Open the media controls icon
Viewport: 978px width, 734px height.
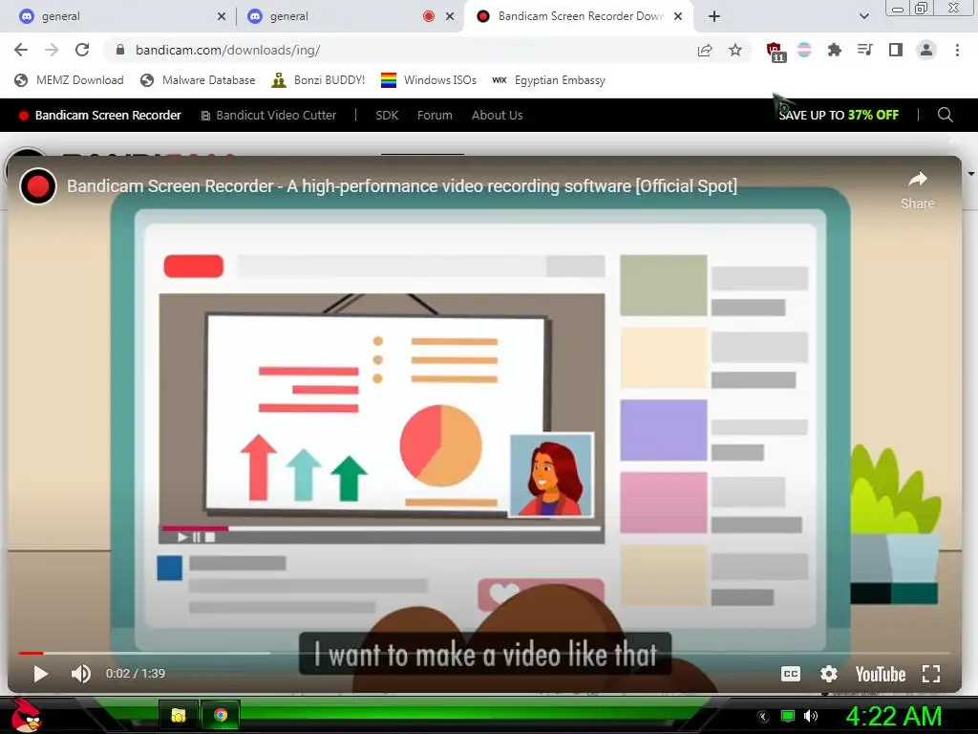864,50
